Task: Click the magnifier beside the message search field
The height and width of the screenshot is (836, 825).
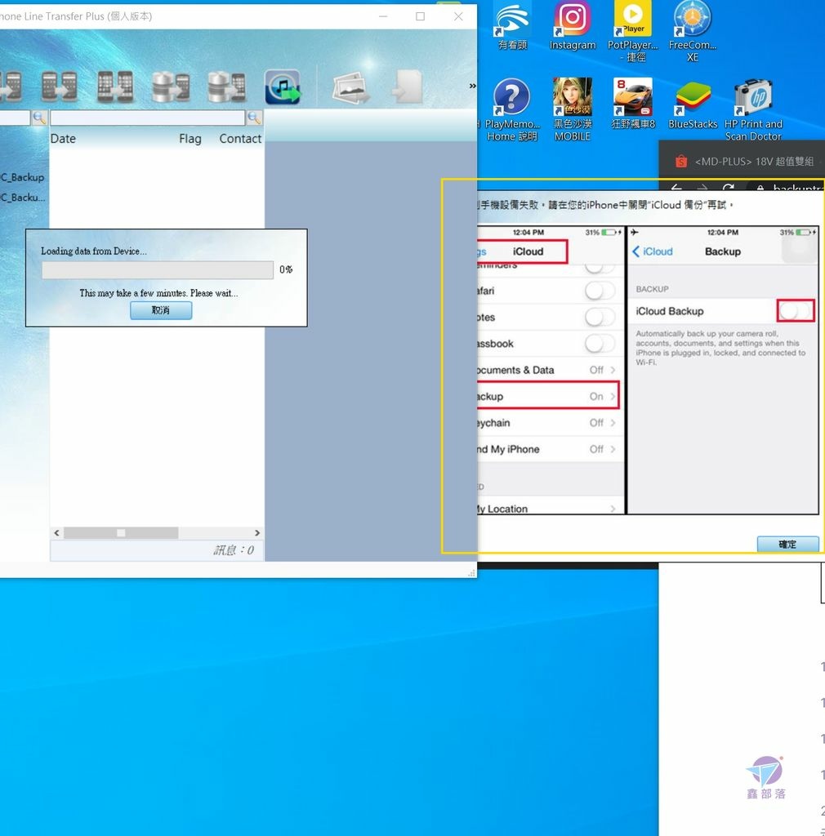Action: (254, 118)
